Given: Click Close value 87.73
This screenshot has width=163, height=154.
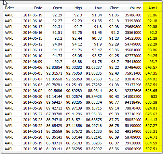Looking at the screenshot, I should click(114, 120).
